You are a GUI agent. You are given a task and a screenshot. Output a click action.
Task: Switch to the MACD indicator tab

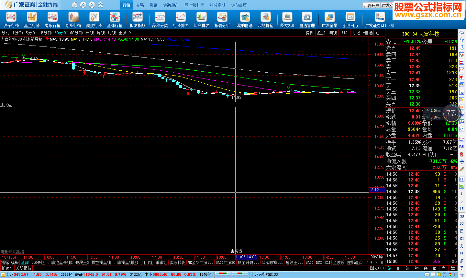point(309,263)
